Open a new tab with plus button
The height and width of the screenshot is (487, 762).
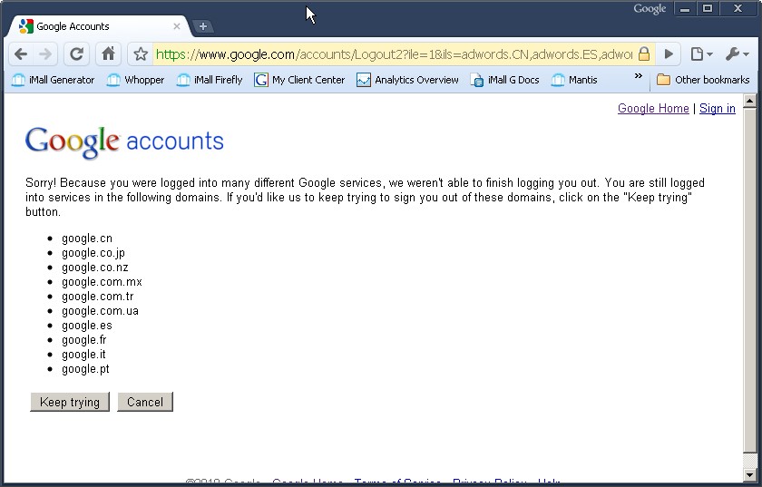pos(203,26)
